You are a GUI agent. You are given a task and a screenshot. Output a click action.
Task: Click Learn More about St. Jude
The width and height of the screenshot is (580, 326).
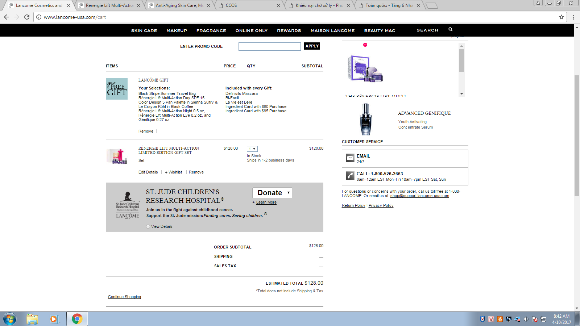[266, 202]
